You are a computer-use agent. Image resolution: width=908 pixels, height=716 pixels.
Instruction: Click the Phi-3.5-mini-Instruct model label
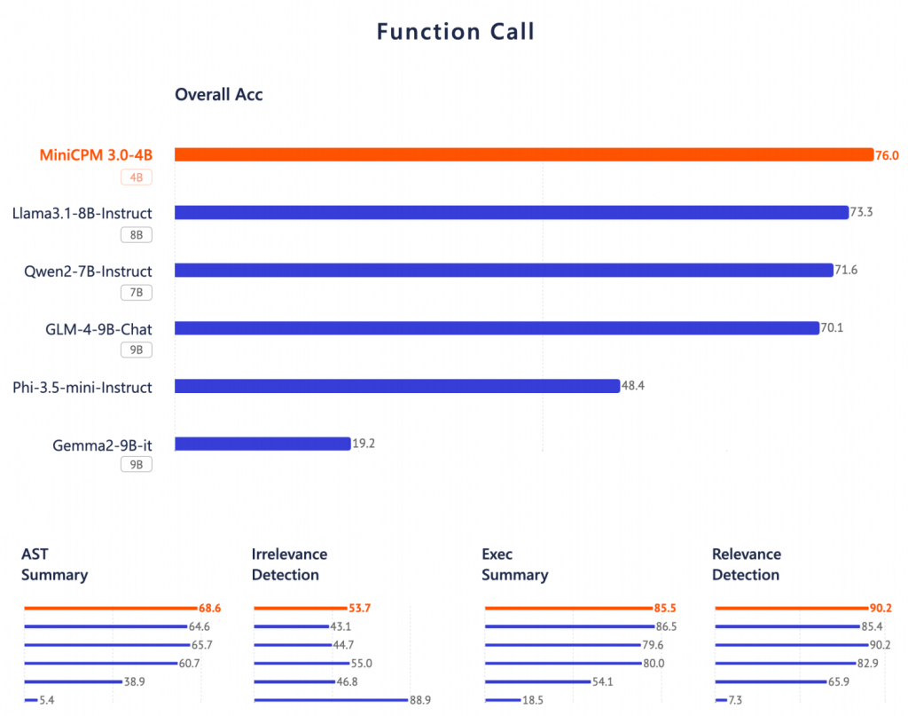point(82,387)
